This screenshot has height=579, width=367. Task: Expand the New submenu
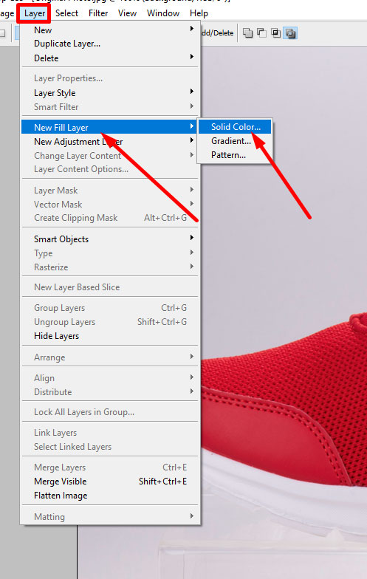tap(110, 30)
